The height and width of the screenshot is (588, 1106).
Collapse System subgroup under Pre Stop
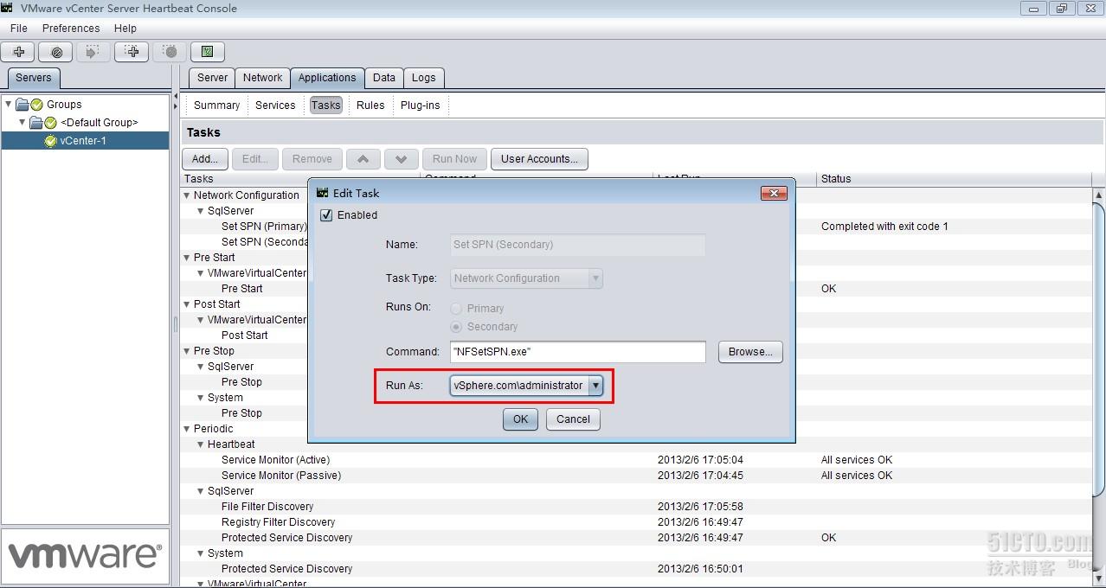[x=200, y=398]
